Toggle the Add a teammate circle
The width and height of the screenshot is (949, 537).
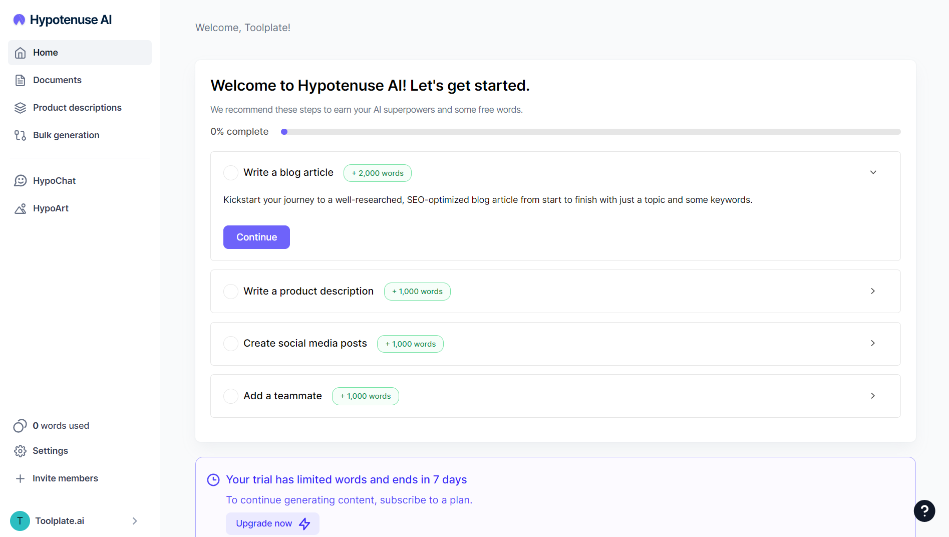[x=231, y=396]
